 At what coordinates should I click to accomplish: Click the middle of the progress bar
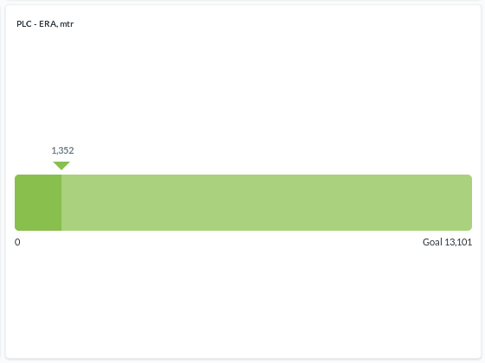243,202
